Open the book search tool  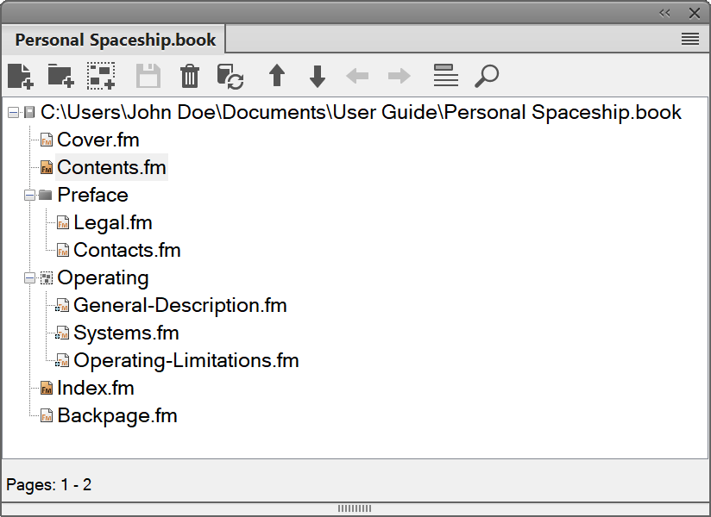point(486,76)
